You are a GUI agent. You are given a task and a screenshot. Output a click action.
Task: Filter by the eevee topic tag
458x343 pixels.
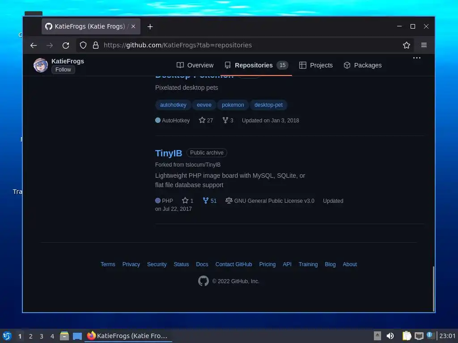pyautogui.click(x=204, y=105)
